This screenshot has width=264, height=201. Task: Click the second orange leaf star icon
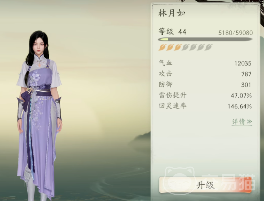(x=170, y=47)
